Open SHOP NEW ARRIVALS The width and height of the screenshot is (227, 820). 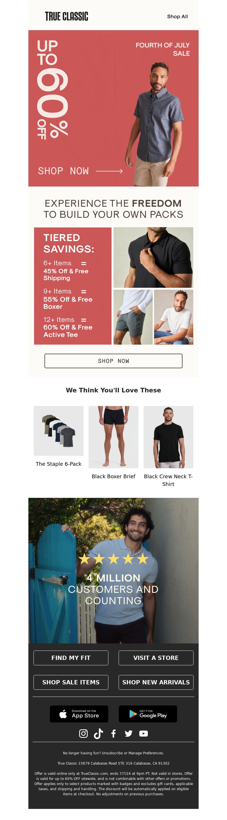[x=156, y=682]
